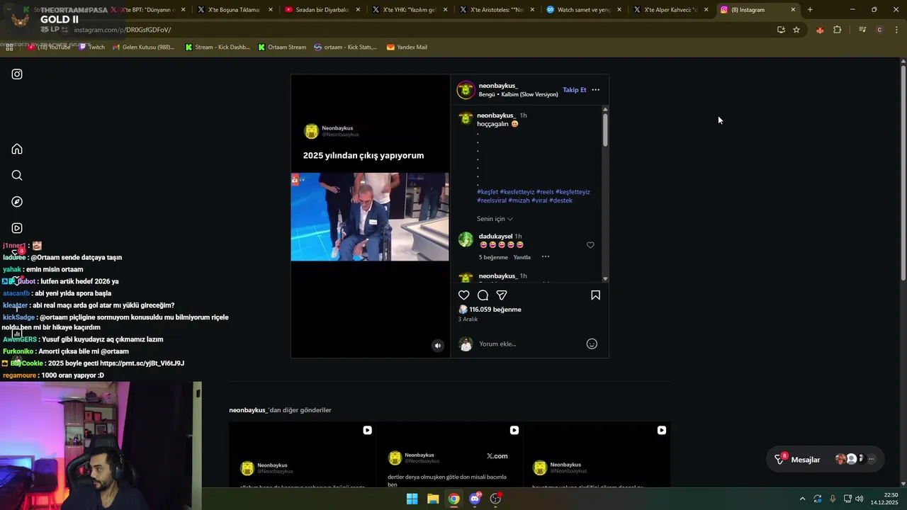Image resolution: width=907 pixels, height=510 pixels.
Task: Like the post with heart icon
Action: [464, 295]
